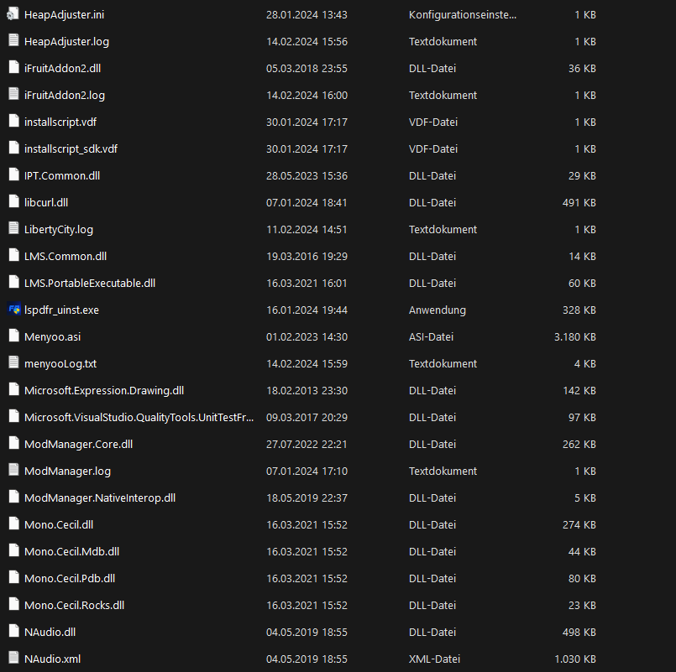Click the menyooLog.txt document icon

click(x=13, y=362)
